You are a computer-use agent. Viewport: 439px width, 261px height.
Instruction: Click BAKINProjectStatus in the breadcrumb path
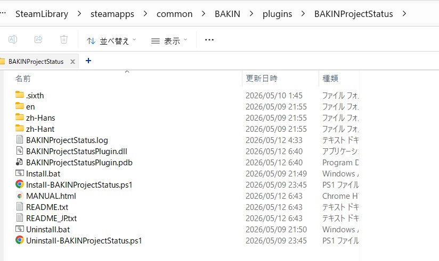(354, 14)
